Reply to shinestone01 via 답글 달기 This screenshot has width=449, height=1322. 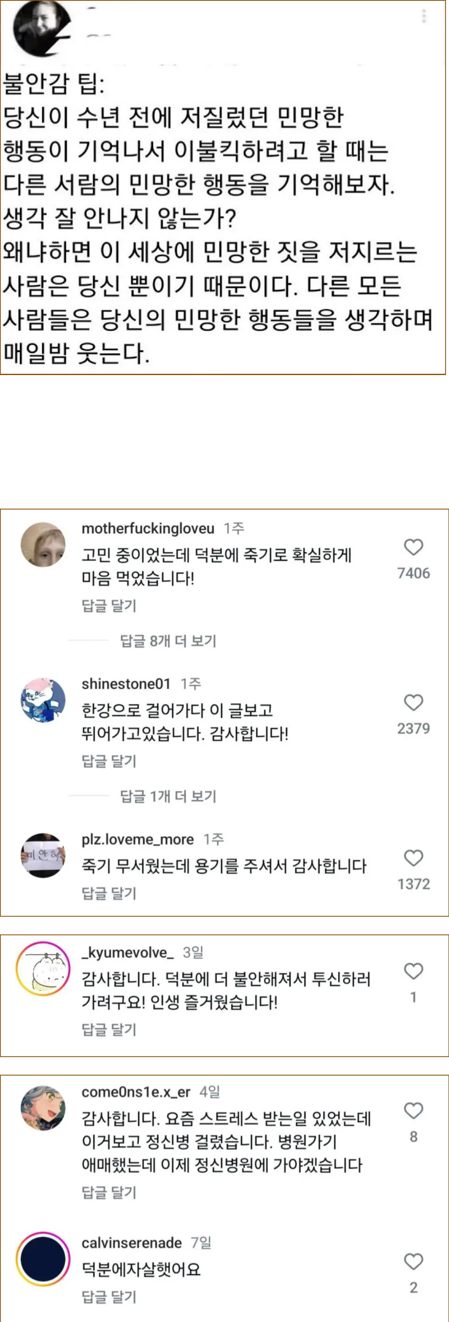pos(109,761)
